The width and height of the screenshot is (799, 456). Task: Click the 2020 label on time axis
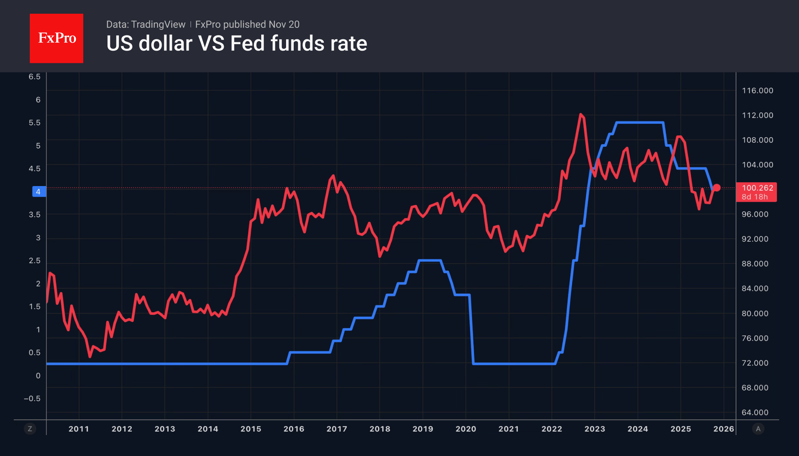(x=466, y=429)
